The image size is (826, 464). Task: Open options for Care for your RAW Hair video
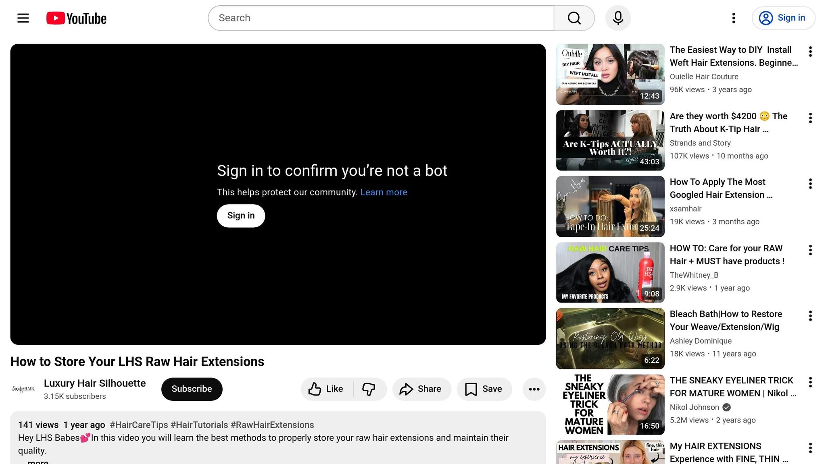(810, 250)
